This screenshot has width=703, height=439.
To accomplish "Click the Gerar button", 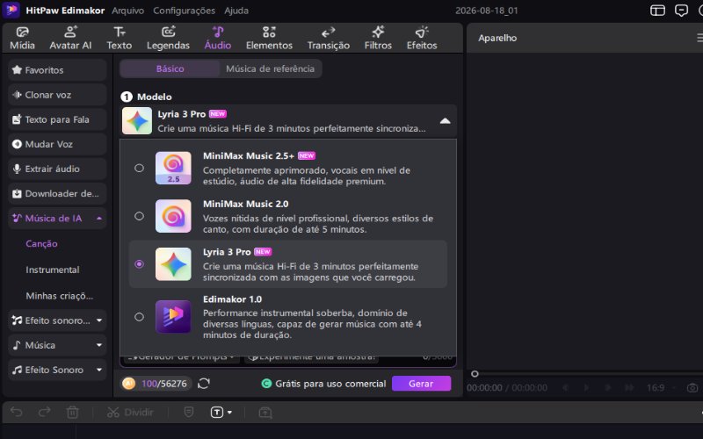I will point(421,384).
